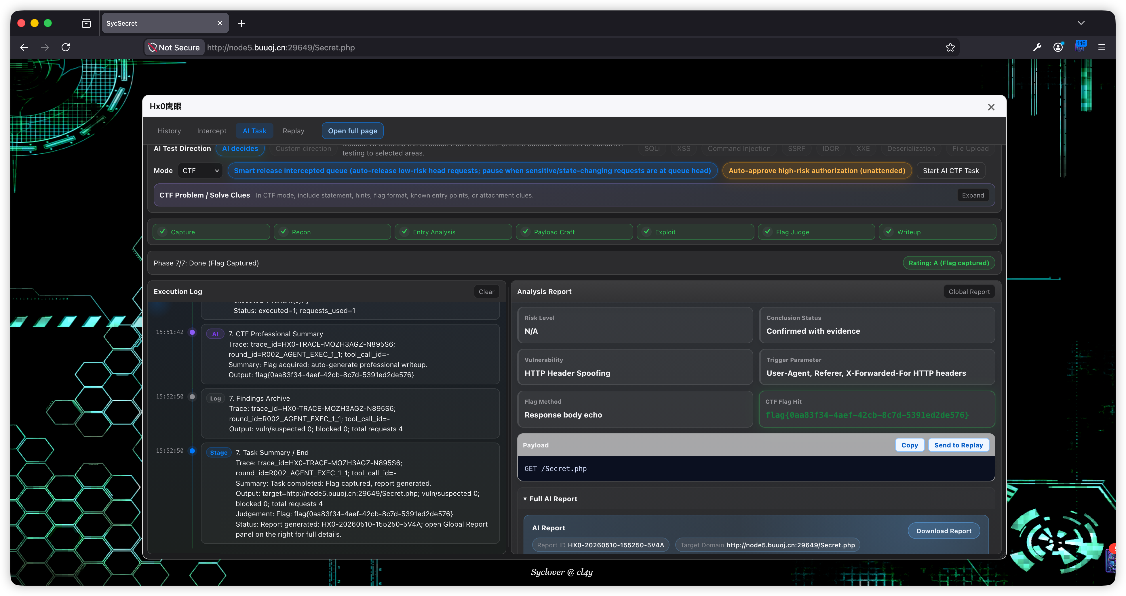
Task: Close the Hx0 panel with the X
Action: [991, 107]
